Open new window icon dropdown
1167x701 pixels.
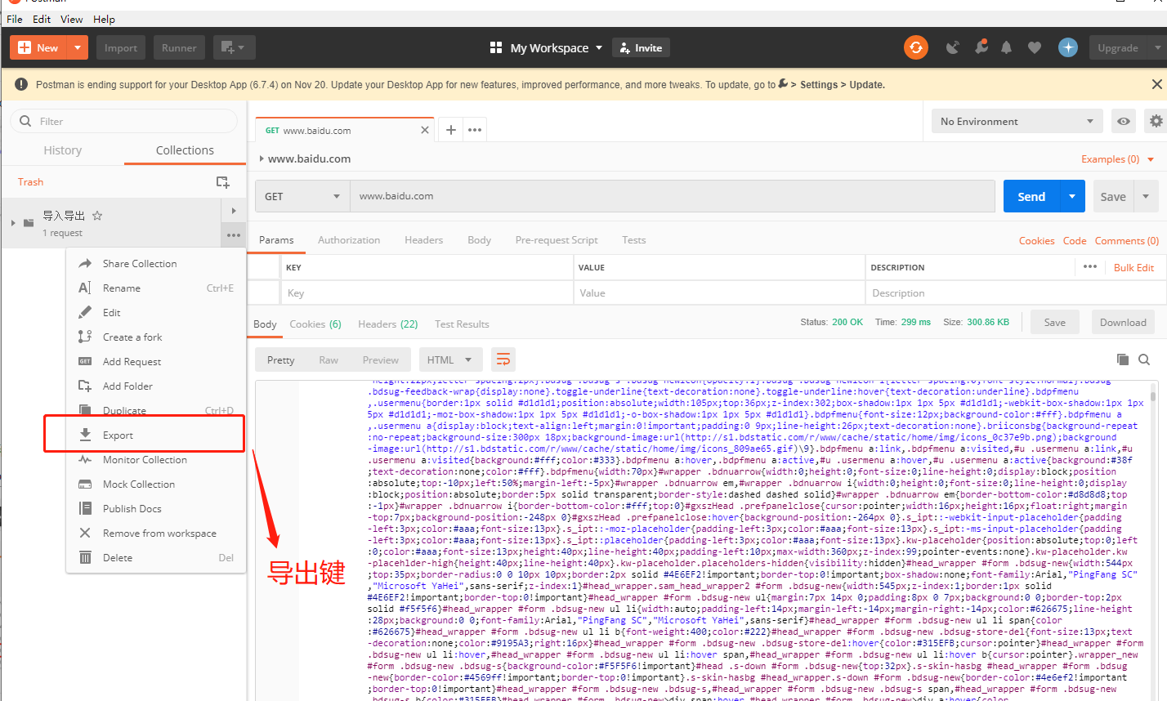[x=234, y=47]
